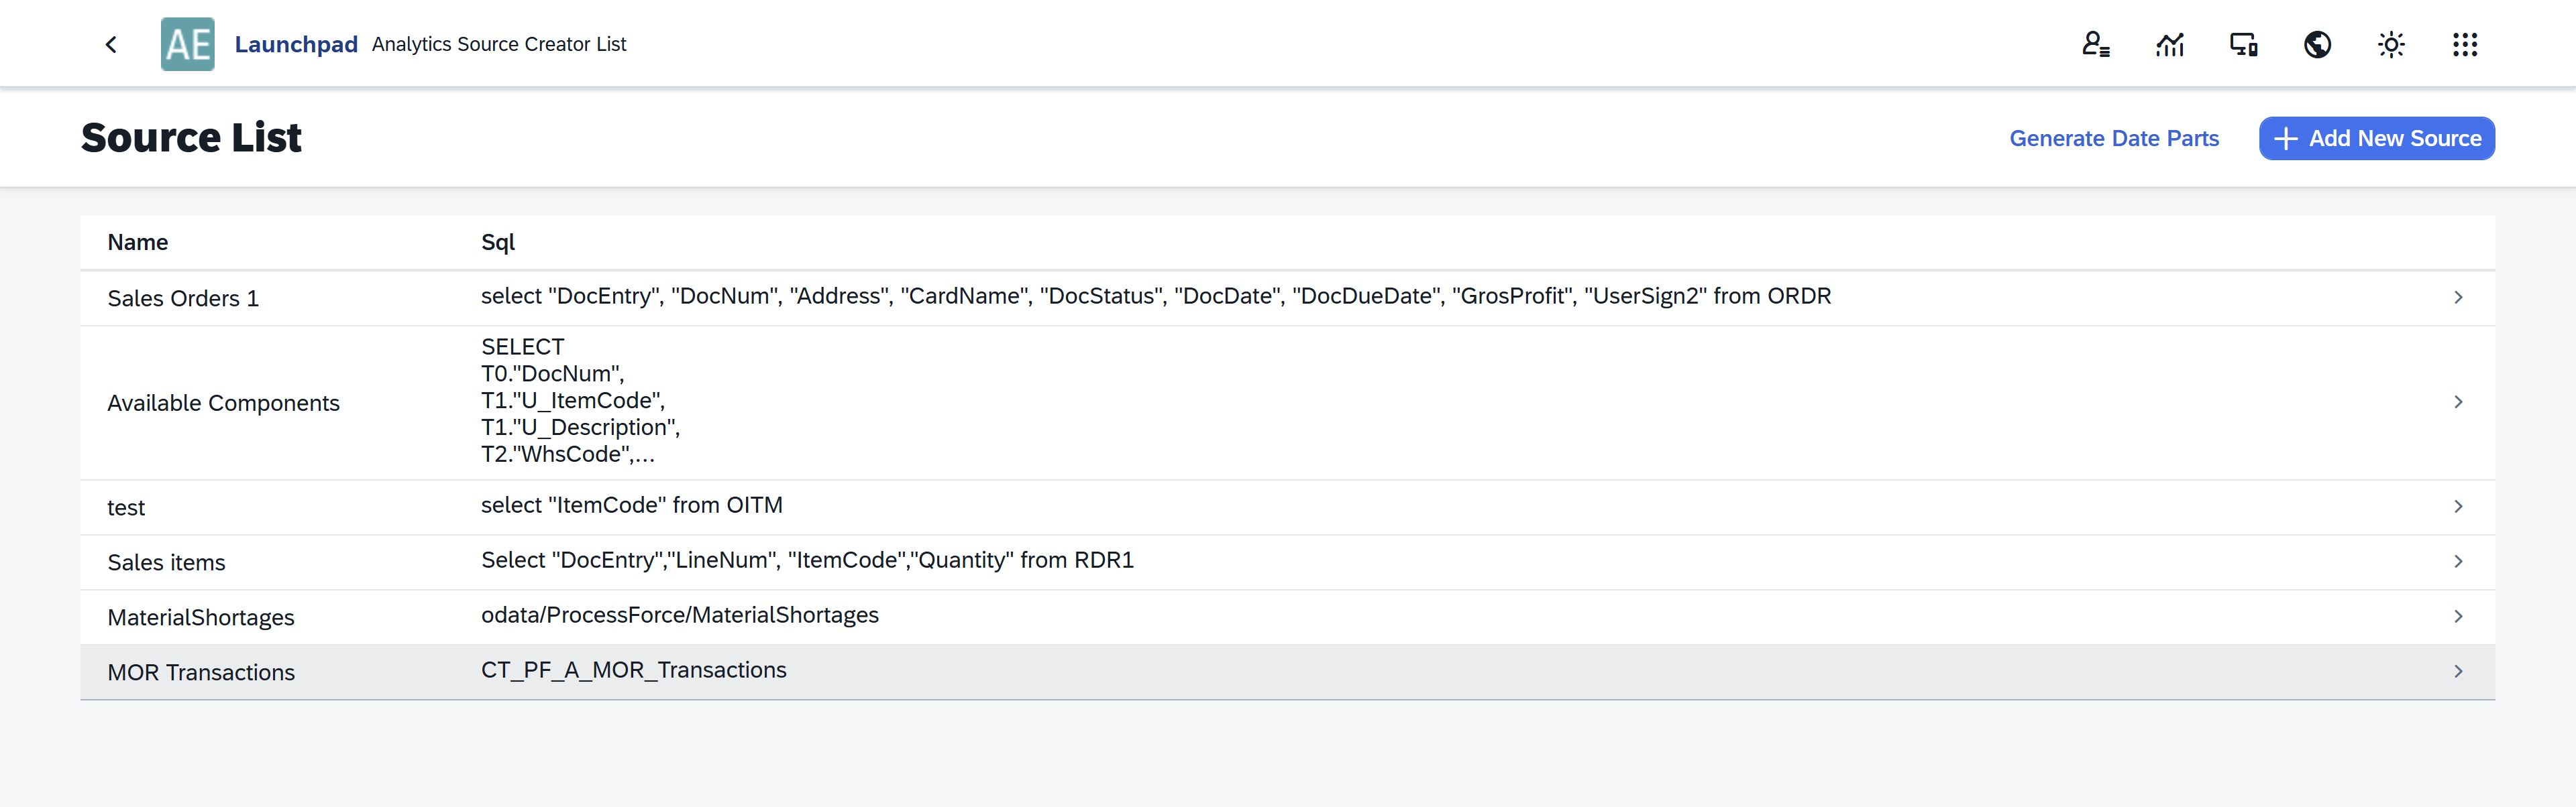The height and width of the screenshot is (807, 2576).
Task: Open the test source row chevron
Action: [x=2459, y=506]
